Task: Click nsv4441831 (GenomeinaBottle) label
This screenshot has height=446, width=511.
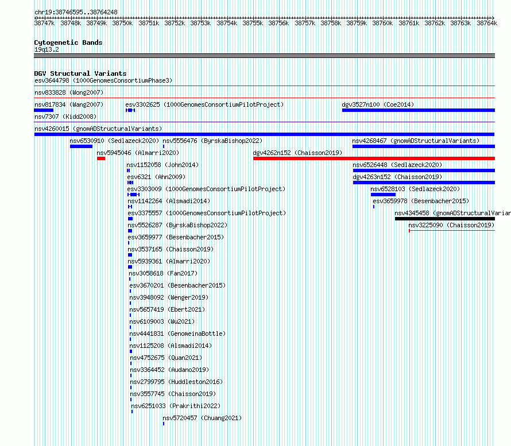Action: point(177,333)
